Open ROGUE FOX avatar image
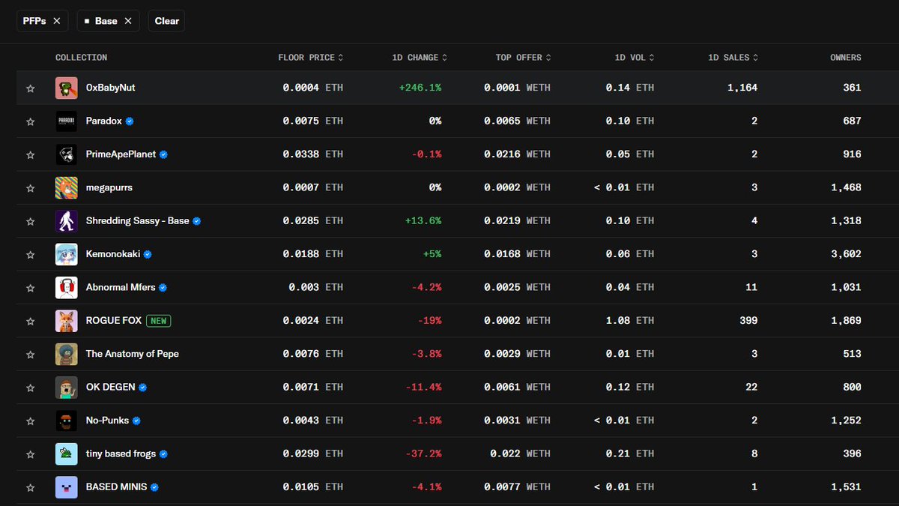 point(67,321)
